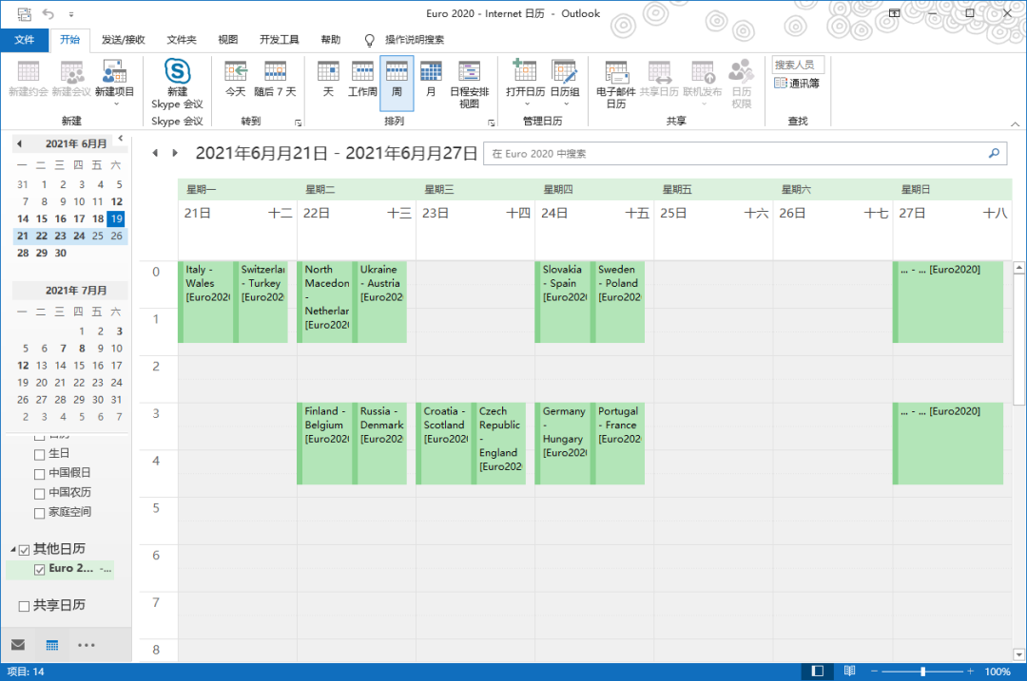Click the undo arrow in title bar
Viewport: 1027px width, 681px height.
[48, 13]
